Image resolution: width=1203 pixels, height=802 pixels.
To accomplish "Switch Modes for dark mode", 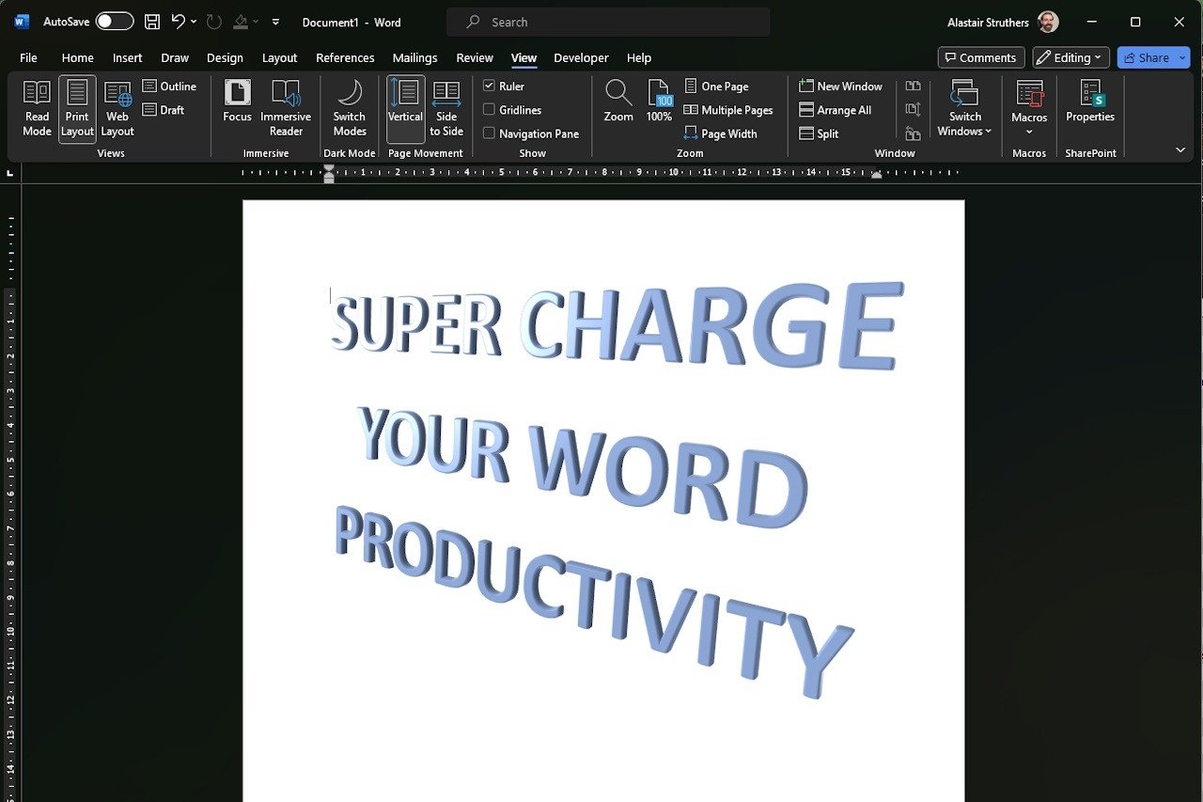I will (349, 108).
